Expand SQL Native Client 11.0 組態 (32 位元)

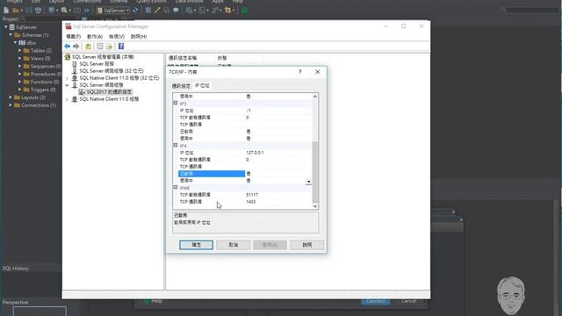click(x=67, y=78)
